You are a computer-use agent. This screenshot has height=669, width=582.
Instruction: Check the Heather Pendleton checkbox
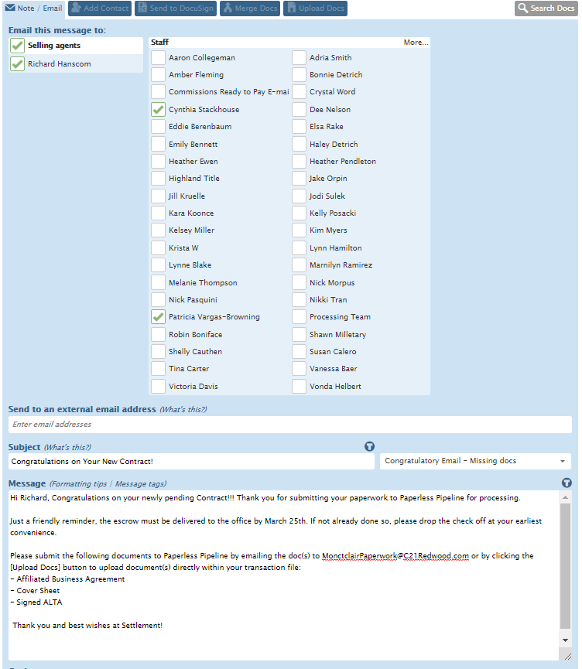pyautogui.click(x=299, y=162)
